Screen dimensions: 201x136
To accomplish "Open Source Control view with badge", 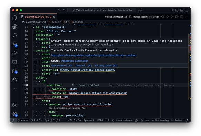I will pos(15,44).
